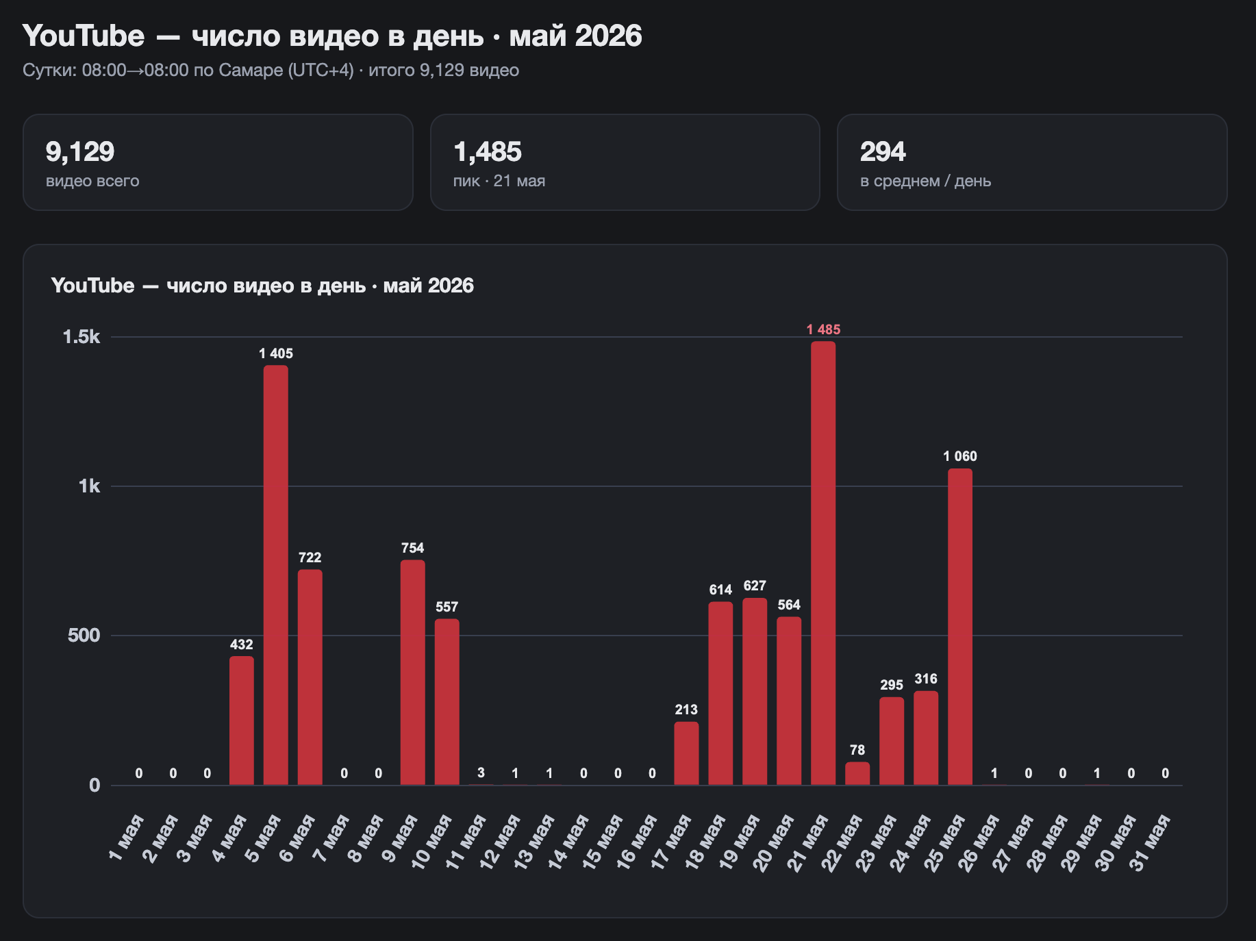Select the "1 мая" x-axis label

click(127, 837)
